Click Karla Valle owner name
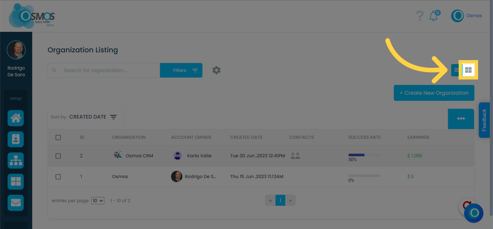 [x=199, y=156]
